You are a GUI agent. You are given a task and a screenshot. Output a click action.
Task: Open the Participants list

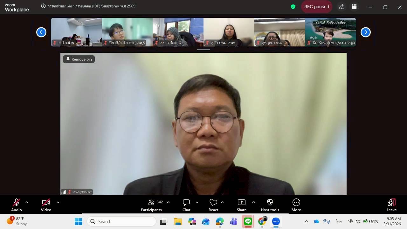151,205
